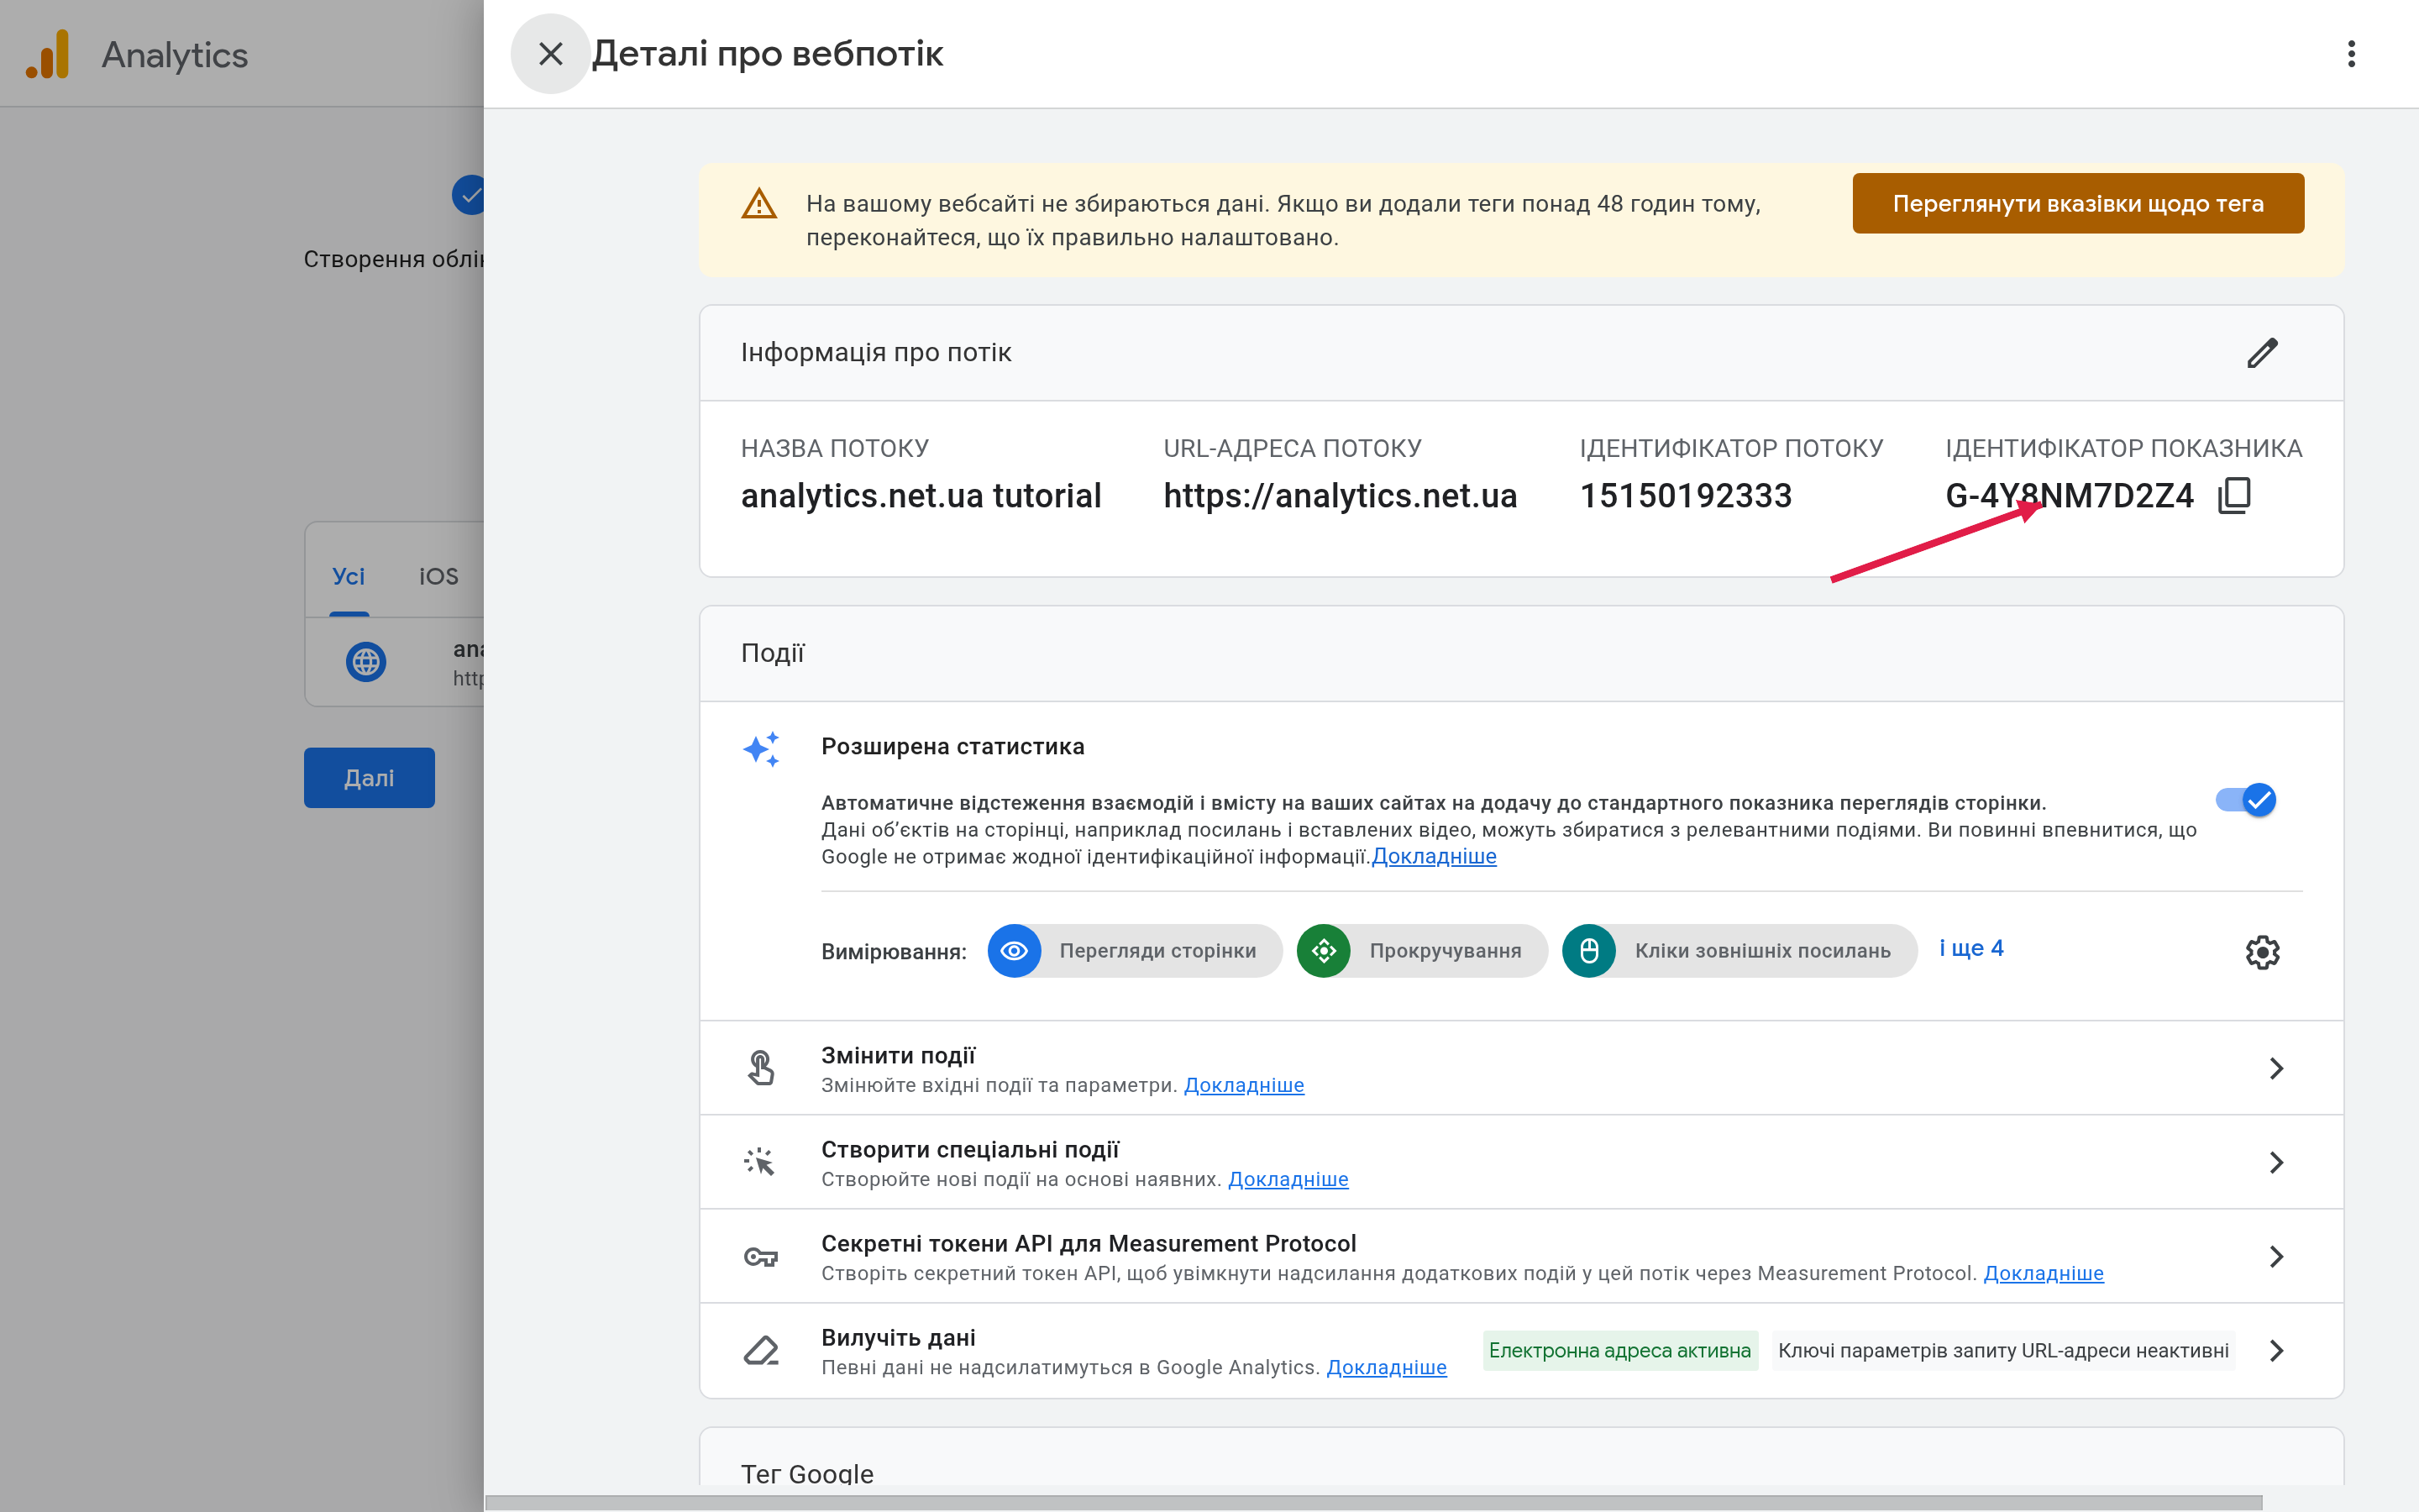Open Докладніше link for Measurement Protocol
This screenshot has height=1512, width=2419.
[2044, 1274]
